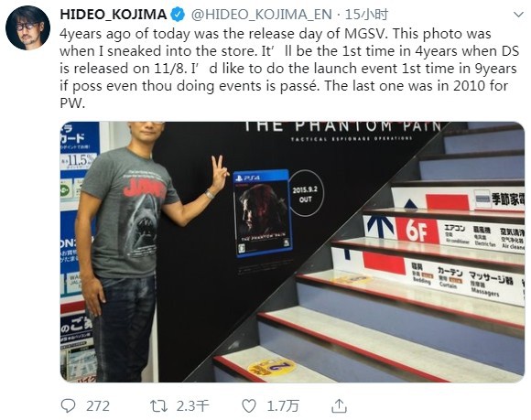Retweet this post using the arrows icon
Screen dimensions: 531x420
click(x=158, y=405)
